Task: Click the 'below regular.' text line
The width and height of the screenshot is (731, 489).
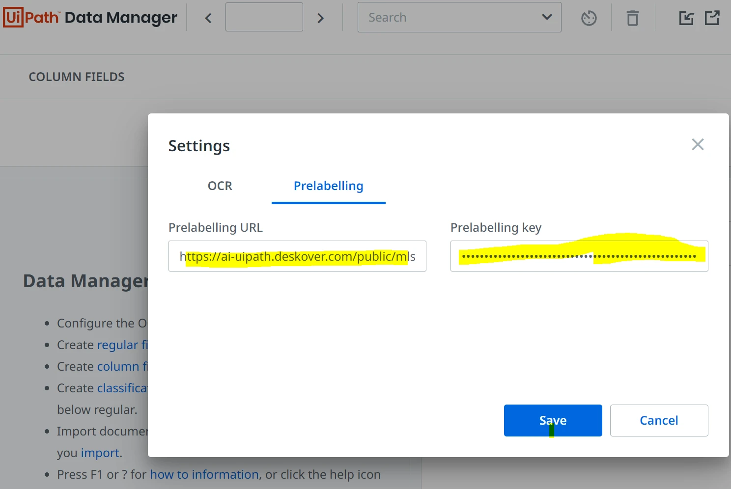Action: (x=97, y=409)
